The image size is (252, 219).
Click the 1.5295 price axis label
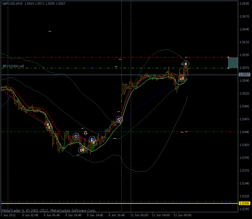[245, 209]
